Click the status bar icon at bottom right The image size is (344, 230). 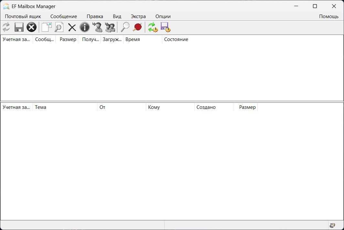[332, 225]
